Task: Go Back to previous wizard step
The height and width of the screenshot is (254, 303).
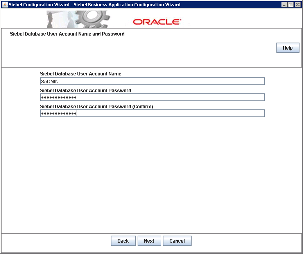Action: [x=123, y=241]
